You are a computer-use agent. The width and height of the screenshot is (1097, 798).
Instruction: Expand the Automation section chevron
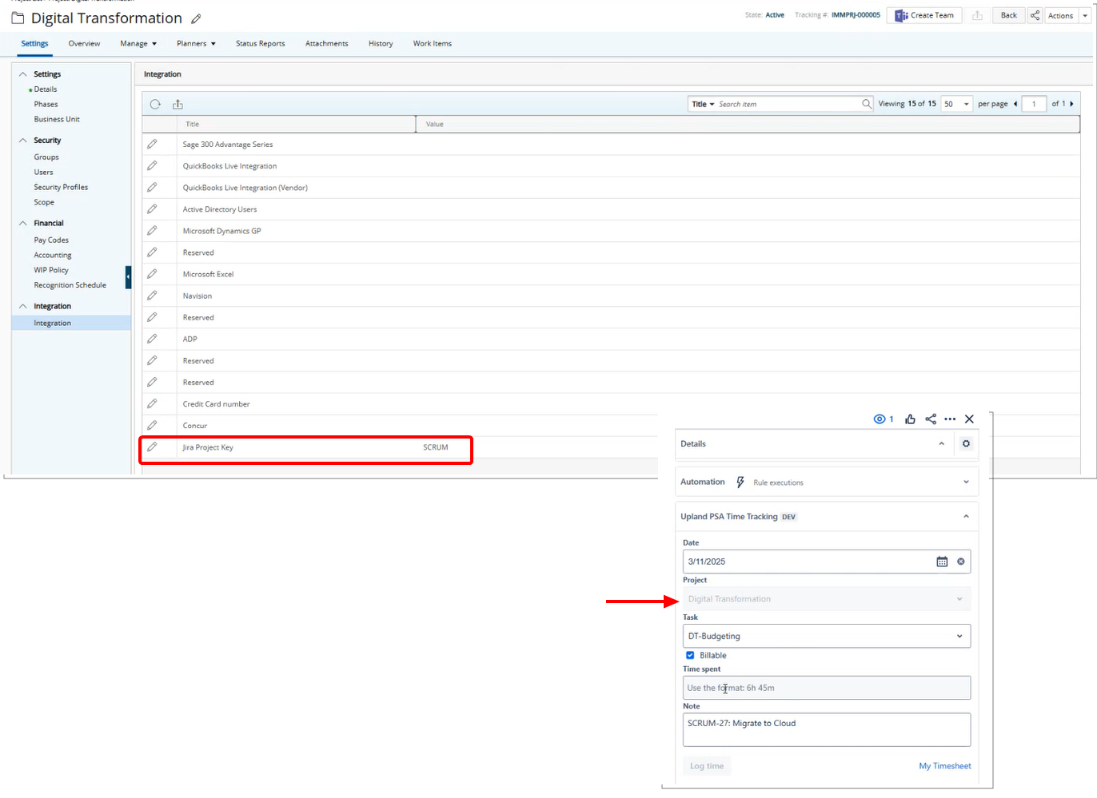(966, 482)
